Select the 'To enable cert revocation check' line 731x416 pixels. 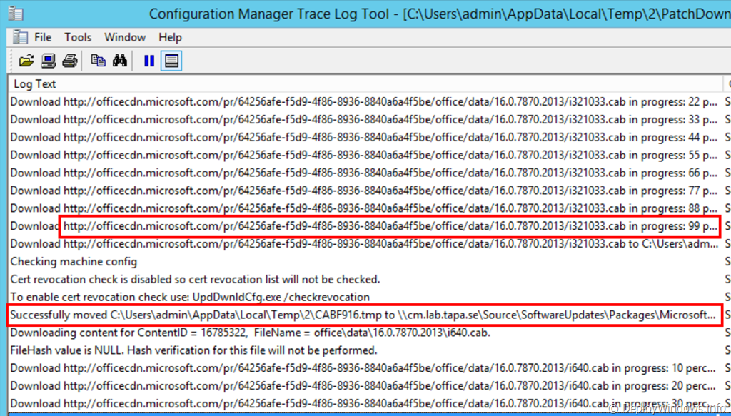coord(190,297)
